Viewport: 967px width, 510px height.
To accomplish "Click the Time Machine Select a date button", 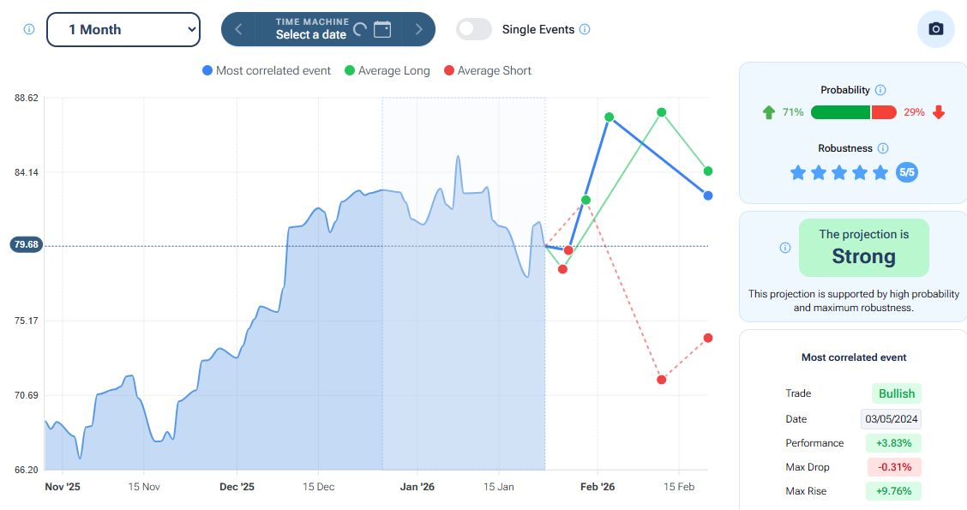I will coord(310,29).
